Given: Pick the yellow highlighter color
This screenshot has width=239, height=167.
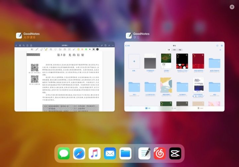Looking at the screenshot, I should pos(78,49).
